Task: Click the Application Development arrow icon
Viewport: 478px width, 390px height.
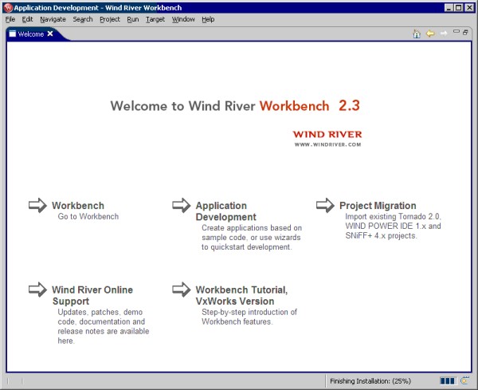Action: [182, 206]
